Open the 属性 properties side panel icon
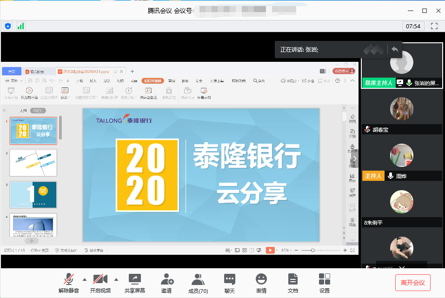The height and width of the screenshot is (298, 445). pos(352,192)
